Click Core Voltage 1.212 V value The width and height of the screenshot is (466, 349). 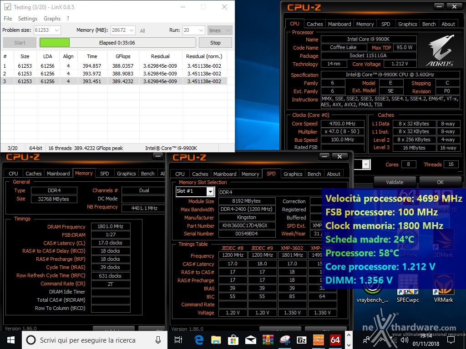(400, 64)
